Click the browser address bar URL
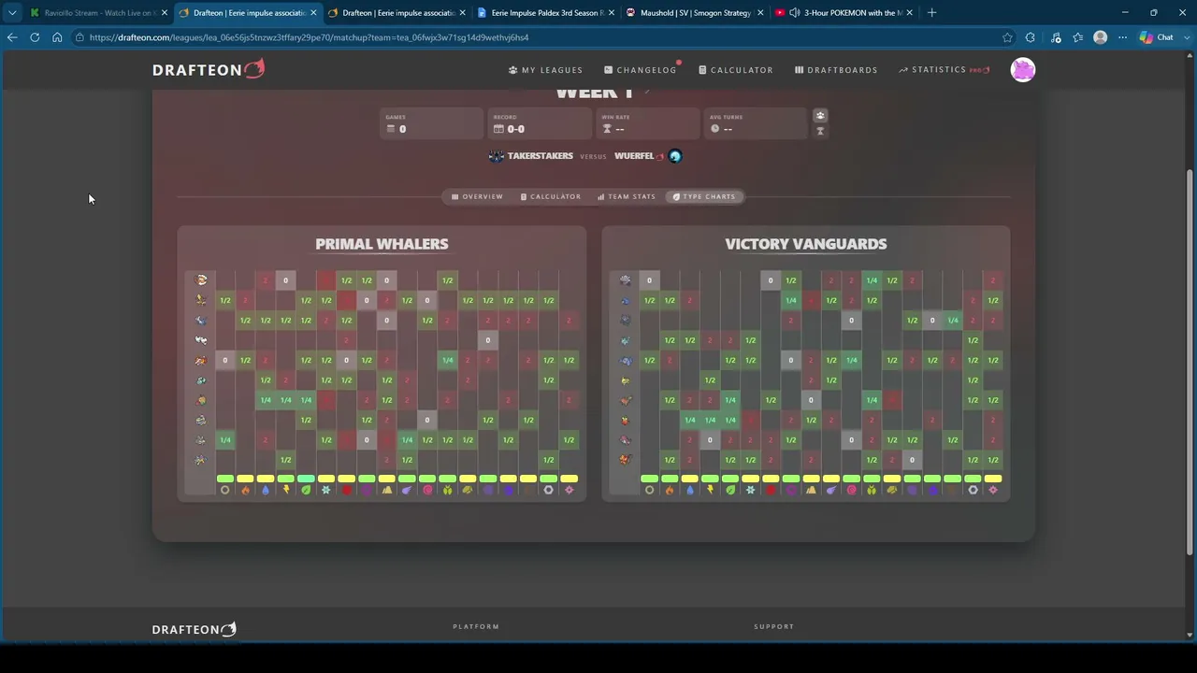The height and width of the screenshot is (673, 1197). point(309,37)
